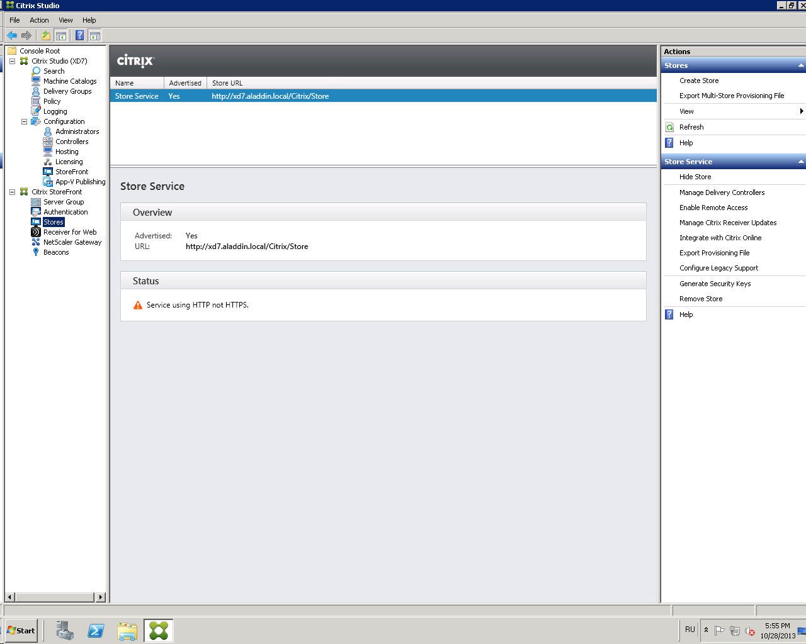Open the Action menu

tap(39, 20)
